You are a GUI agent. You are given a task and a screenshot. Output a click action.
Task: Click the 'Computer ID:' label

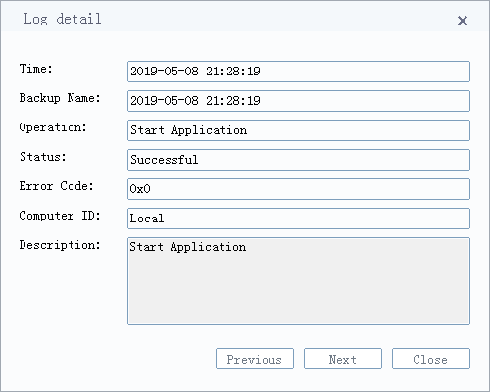tap(60, 216)
